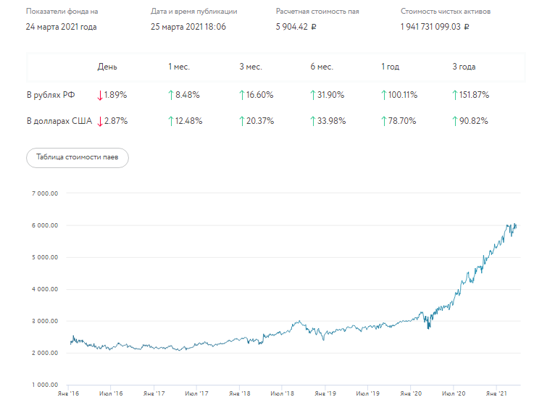Open the Таблица стоимости паев button

(x=78, y=158)
